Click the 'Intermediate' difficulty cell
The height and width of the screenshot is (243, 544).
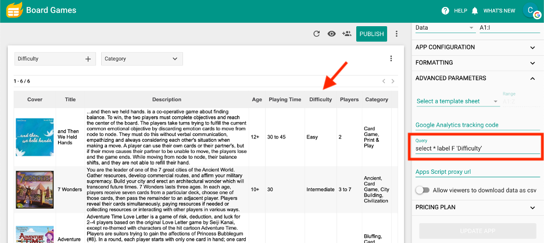tap(321, 190)
